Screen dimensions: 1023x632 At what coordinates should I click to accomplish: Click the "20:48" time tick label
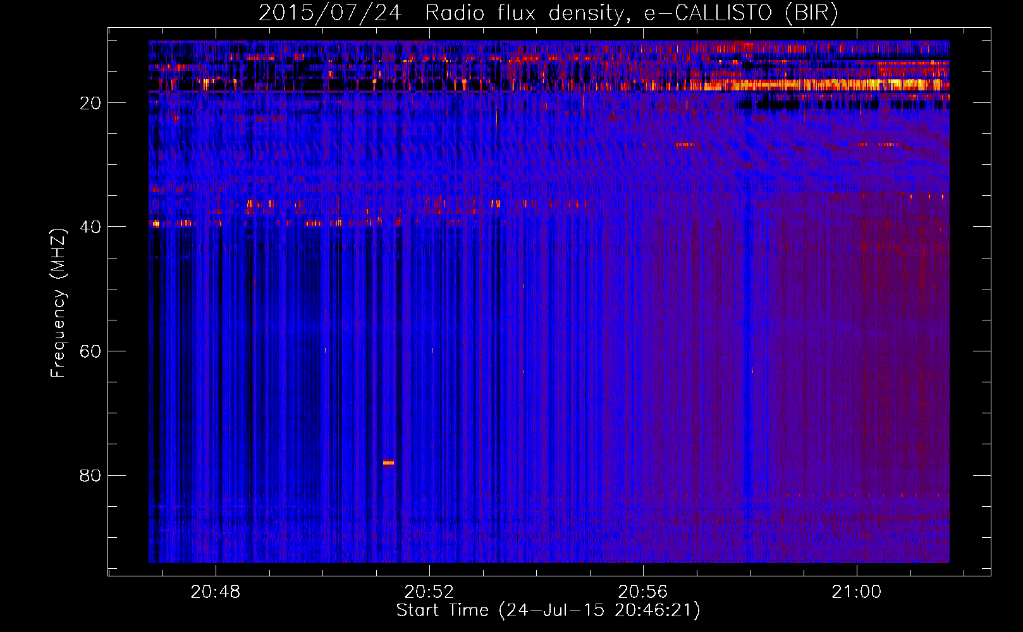coord(216,592)
